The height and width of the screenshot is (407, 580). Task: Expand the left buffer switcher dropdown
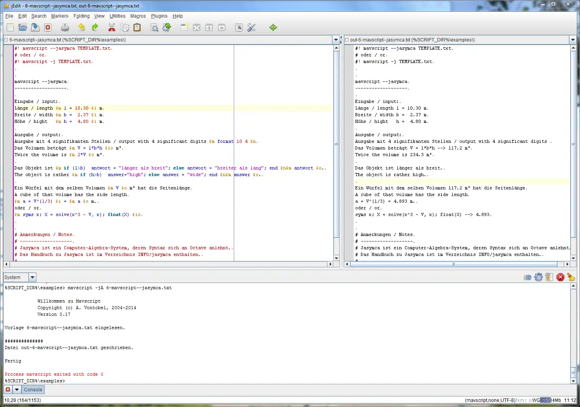tap(336, 40)
